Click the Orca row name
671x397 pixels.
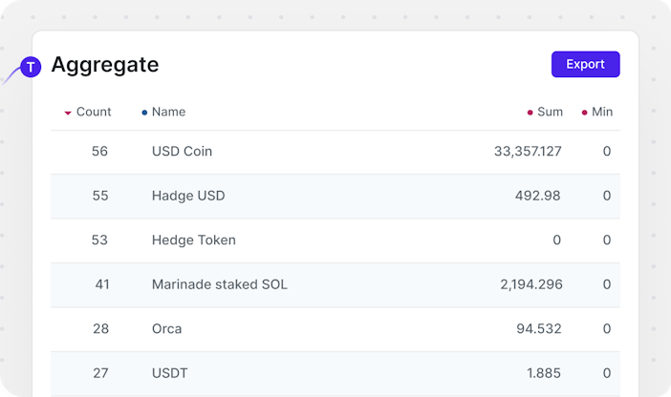coord(166,329)
